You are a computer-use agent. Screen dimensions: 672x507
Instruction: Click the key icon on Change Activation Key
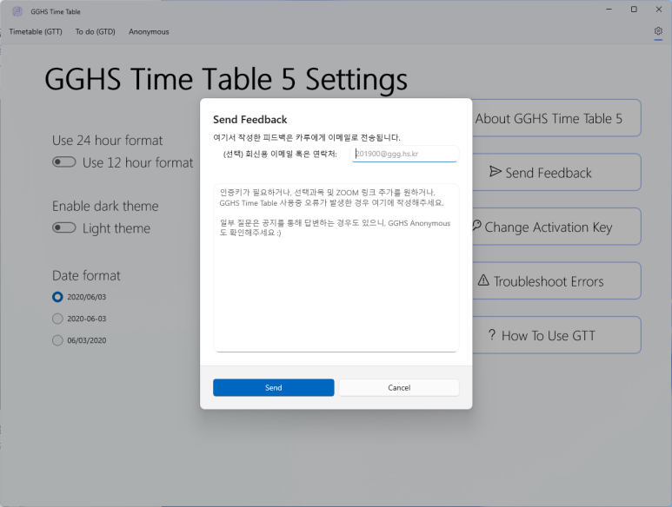[476, 226]
